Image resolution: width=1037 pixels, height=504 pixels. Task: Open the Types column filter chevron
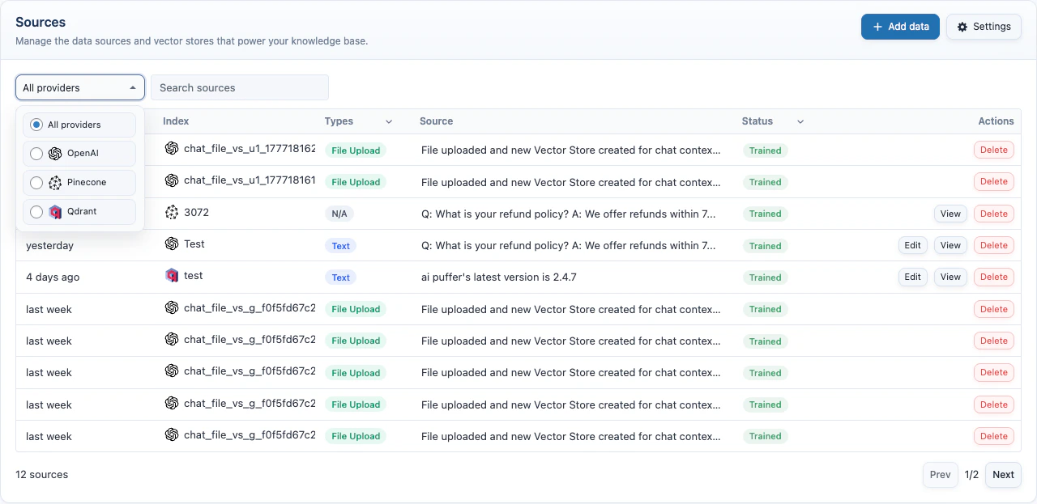388,121
